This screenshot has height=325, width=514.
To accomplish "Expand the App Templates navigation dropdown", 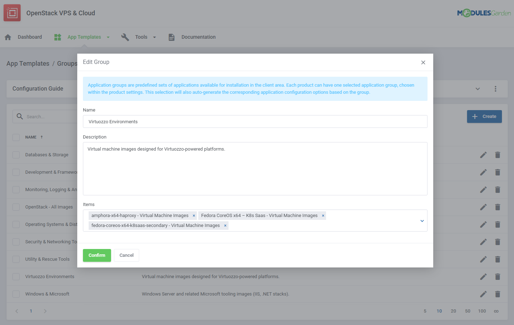I will [x=108, y=37].
